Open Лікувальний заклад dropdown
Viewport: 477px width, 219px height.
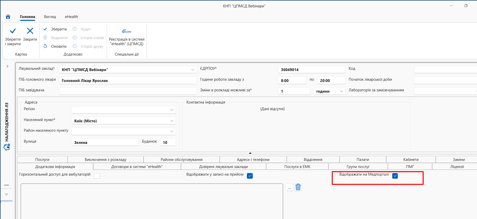(193, 70)
